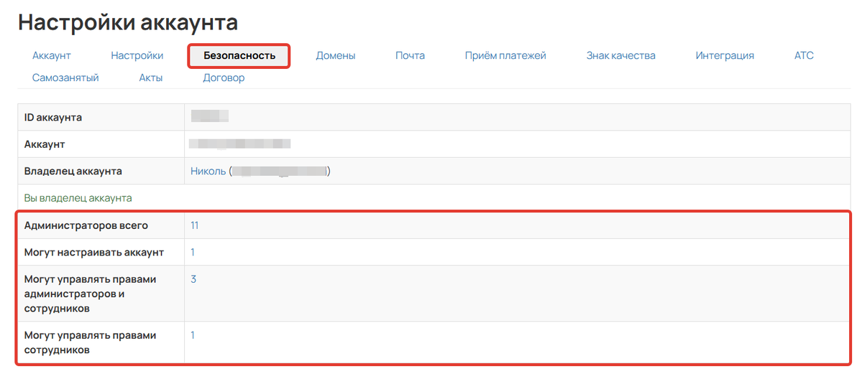
Task: Select the Интеграция tab
Action: [x=725, y=55]
